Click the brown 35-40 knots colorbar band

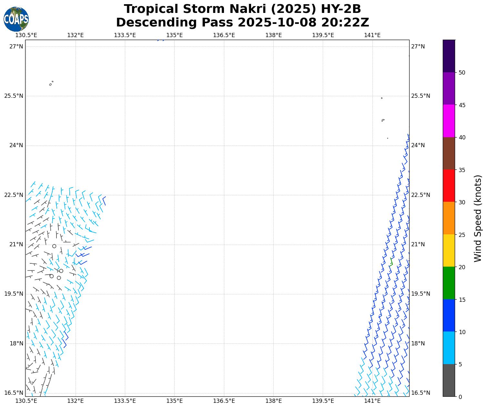coord(449,153)
